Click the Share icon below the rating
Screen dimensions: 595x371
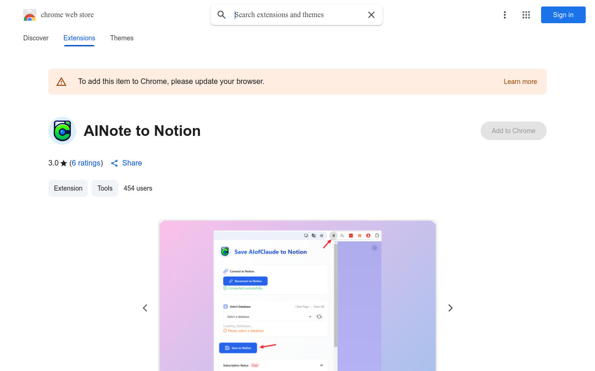pyautogui.click(x=114, y=163)
